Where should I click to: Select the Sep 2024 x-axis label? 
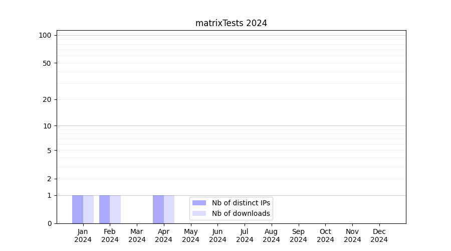pyautogui.click(x=298, y=235)
